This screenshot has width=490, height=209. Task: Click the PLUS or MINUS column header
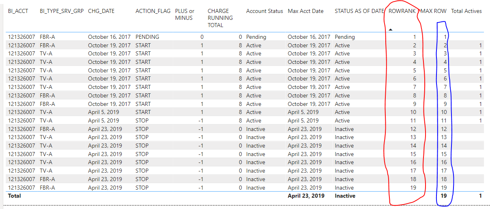[x=185, y=15]
